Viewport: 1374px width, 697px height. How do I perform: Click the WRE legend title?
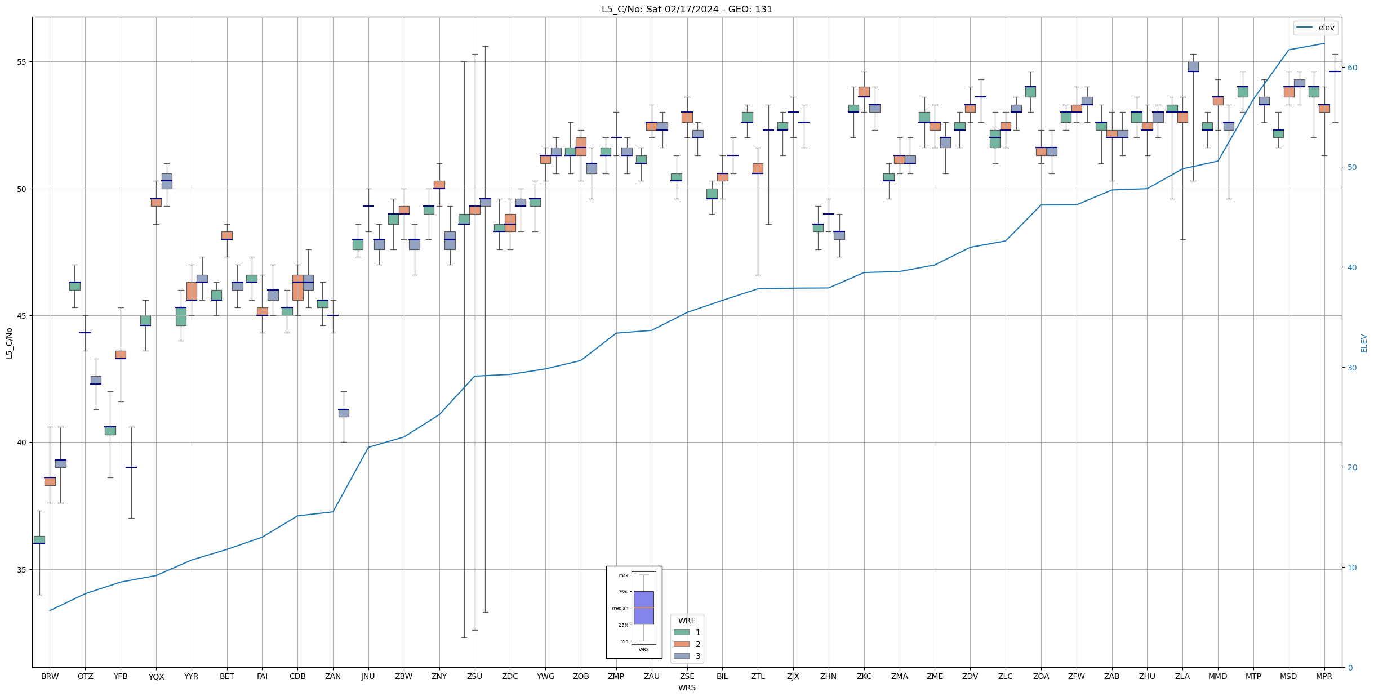click(687, 620)
